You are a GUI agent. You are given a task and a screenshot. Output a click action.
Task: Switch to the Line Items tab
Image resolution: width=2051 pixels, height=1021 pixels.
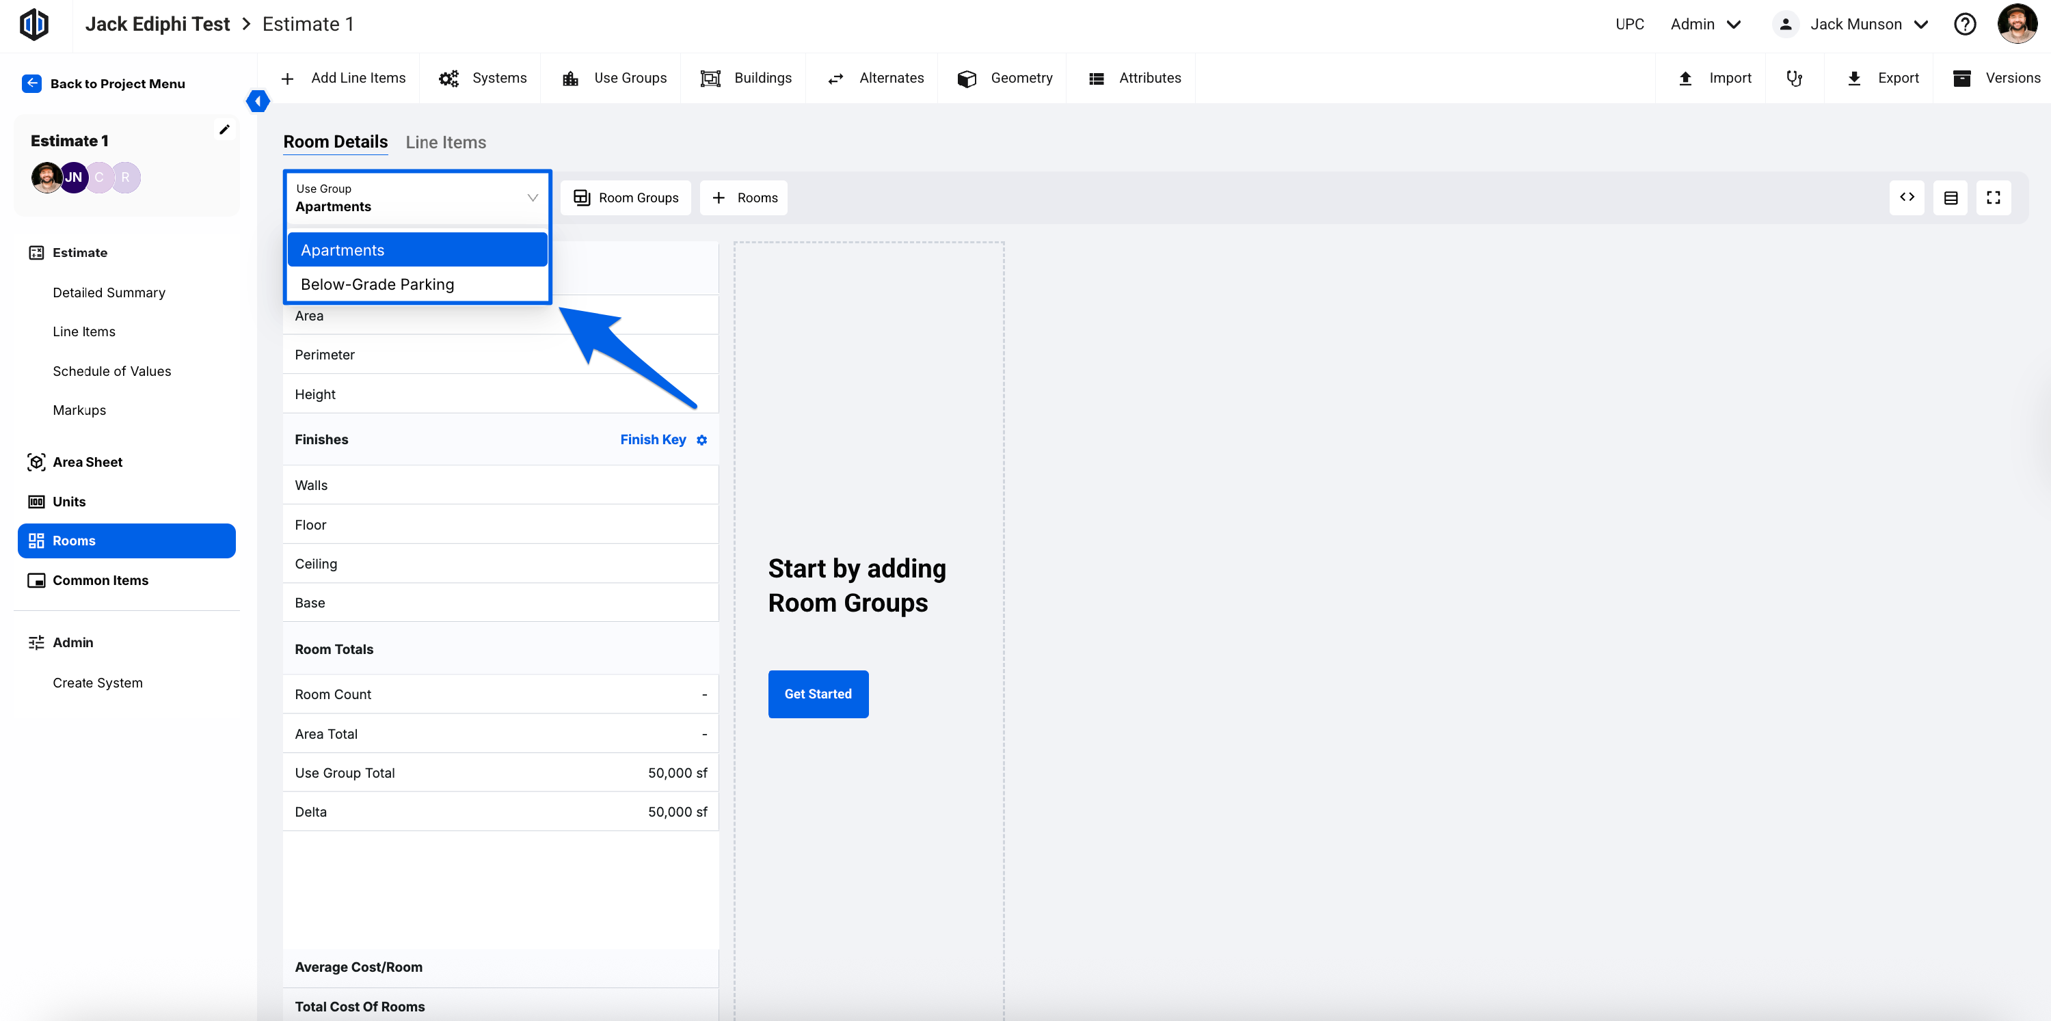tap(446, 141)
